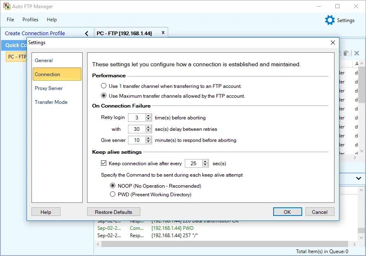Image resolution: width=366 pixels, height=256 pixels.
Task: Choose PWD keep alive command
Action: pos(112,194)
